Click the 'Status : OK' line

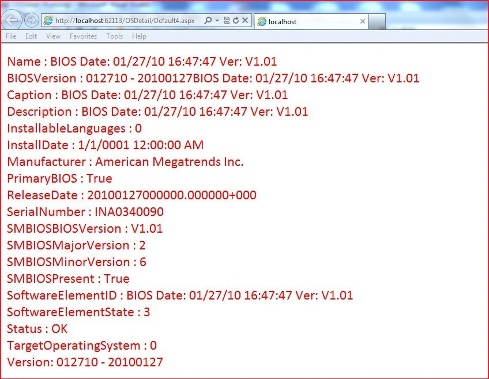[x=37, y=329]
